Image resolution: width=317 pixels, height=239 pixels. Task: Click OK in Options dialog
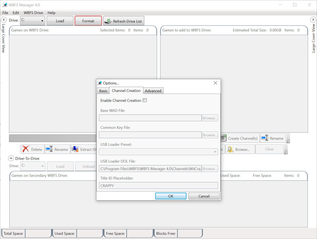click(171, 196)
